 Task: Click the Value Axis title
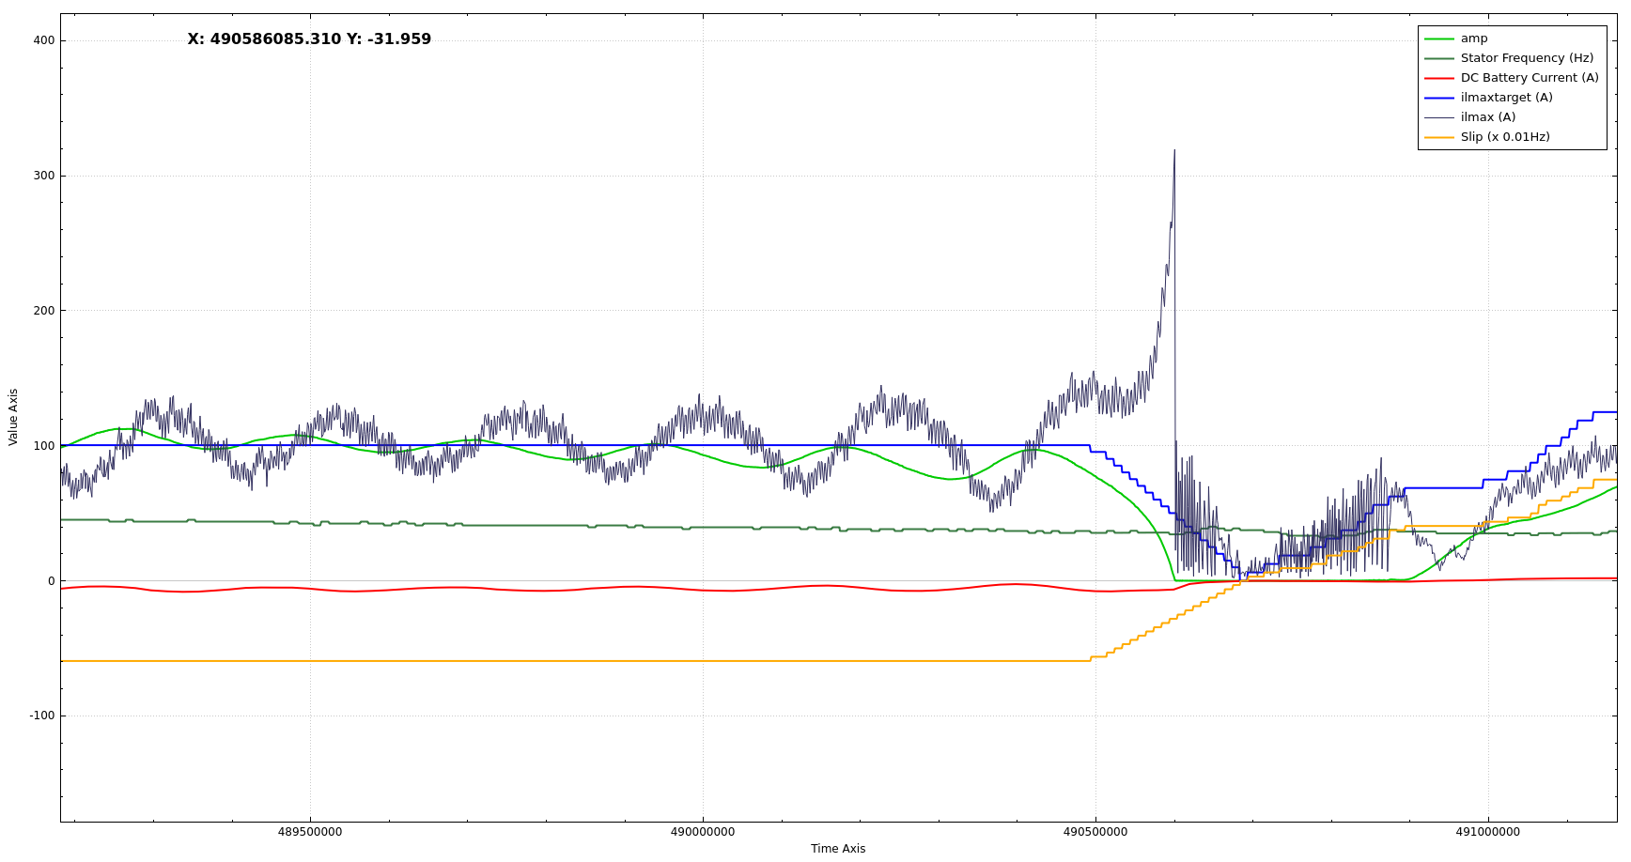[13, 417]
